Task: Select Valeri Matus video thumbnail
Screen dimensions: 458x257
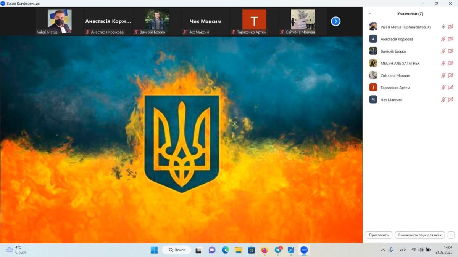Action: click(59, 22)
